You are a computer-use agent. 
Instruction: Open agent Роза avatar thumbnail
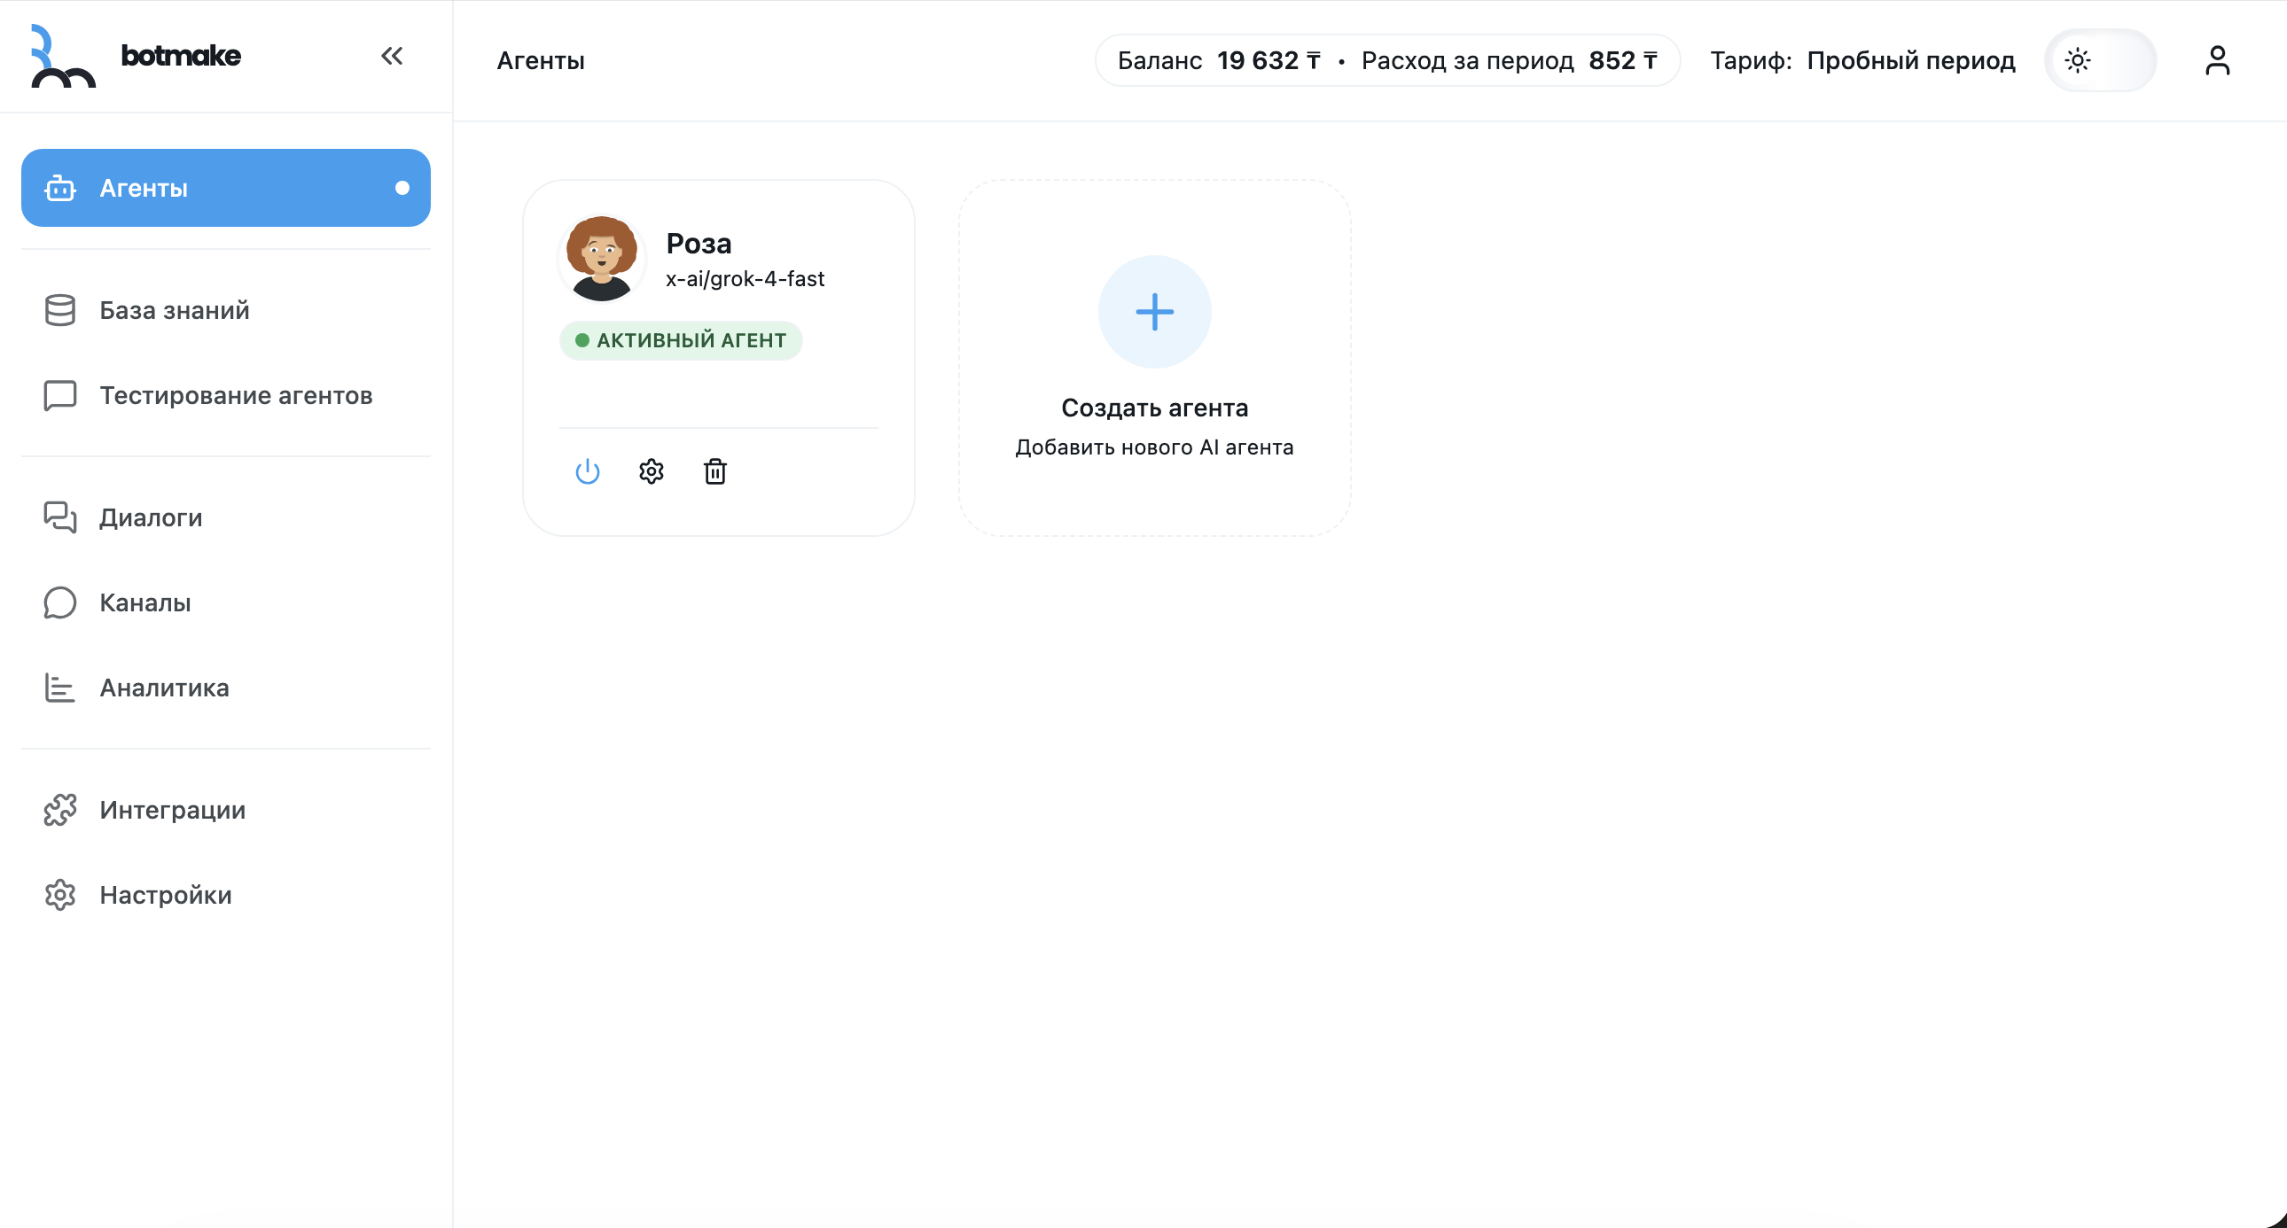click(601, 256)
